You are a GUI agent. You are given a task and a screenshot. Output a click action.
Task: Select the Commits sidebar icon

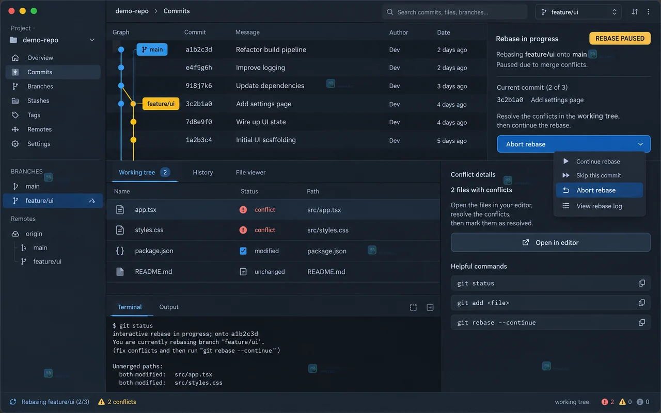[x=15, y=72]
